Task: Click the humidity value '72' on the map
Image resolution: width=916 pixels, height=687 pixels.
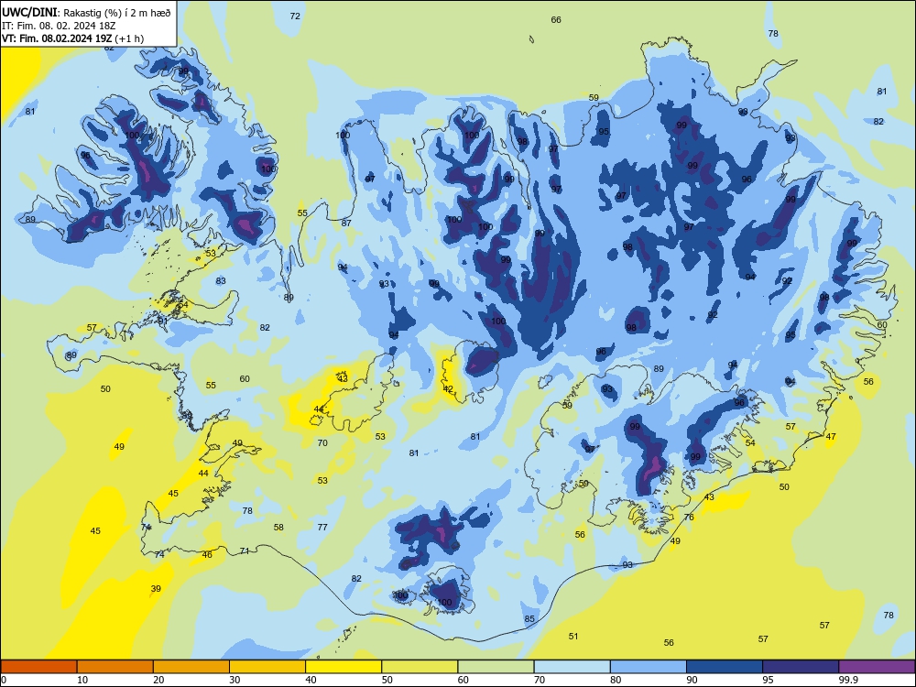Action: pyautogui.click(x=295, y=16)
